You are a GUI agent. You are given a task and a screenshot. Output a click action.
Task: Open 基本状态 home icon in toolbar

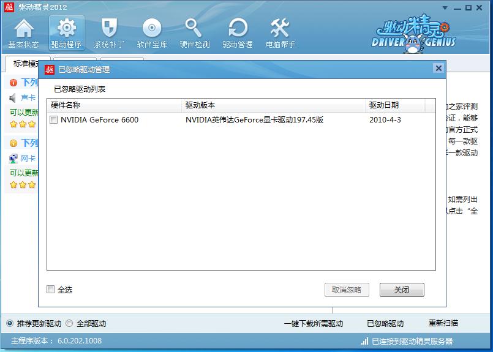click(x=23, y=33)
